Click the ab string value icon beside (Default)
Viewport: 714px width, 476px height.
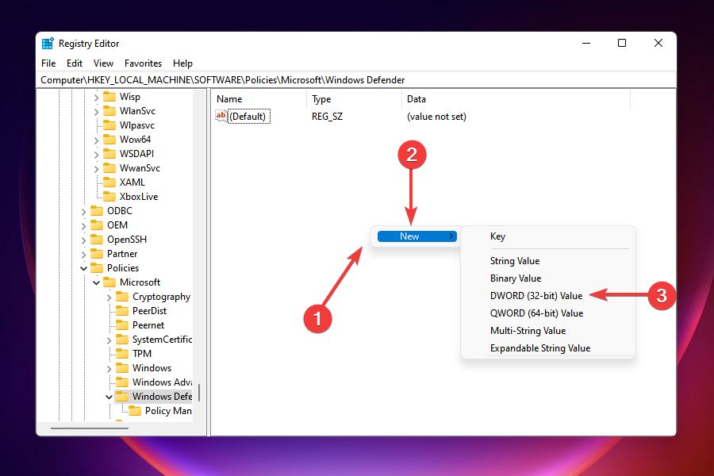[x=220, y=116]
